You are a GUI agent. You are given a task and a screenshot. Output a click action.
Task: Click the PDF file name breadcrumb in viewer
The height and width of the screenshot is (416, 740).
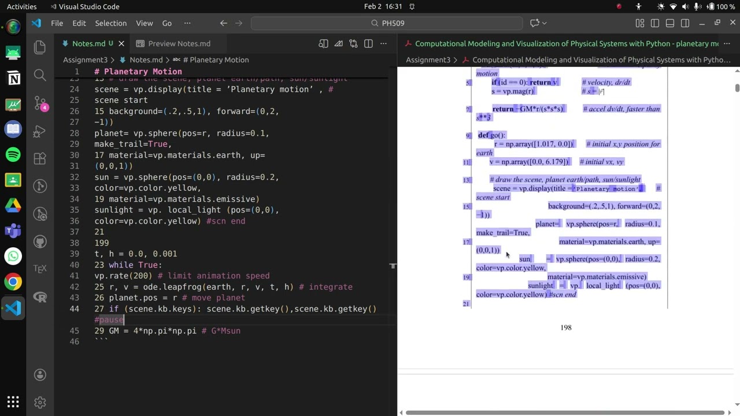tap(601, 60)
